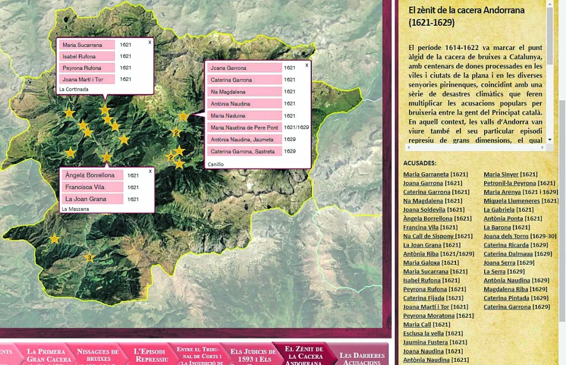Click the lone star in southwest Andorra
This screenshot has height=365, width=566.
pos(55,239)
